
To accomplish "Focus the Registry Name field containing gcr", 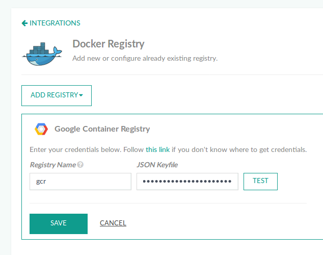I will [80, 182].
